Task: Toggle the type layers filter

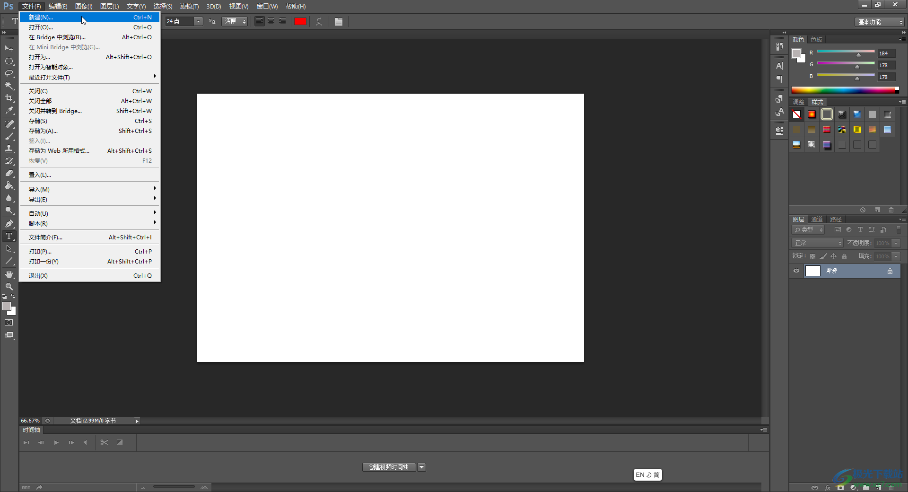Action: pos(860,230)
